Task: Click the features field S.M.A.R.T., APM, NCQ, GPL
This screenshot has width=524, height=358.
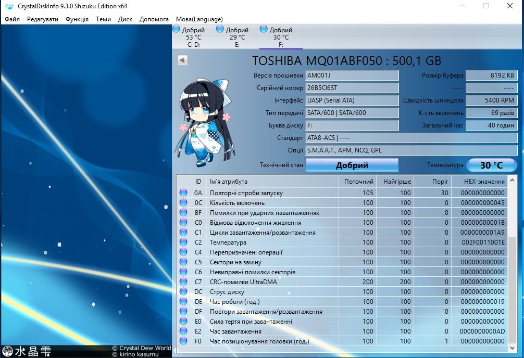Action: click(411, 150)
